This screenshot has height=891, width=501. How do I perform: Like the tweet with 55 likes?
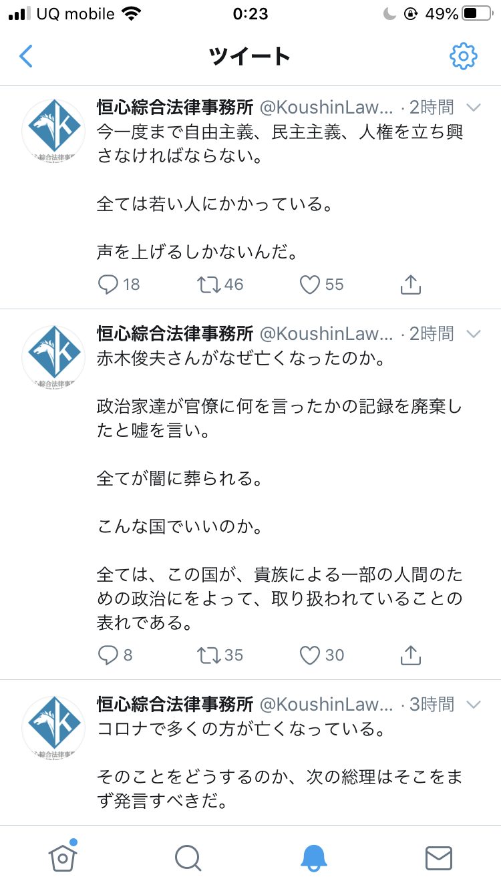pos(310,285)
